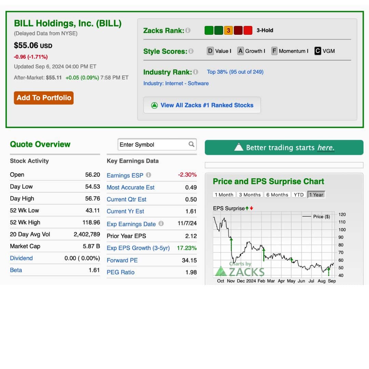
Task: Click into the Enter Symbol search field
Action: click(x=157, y=144)
